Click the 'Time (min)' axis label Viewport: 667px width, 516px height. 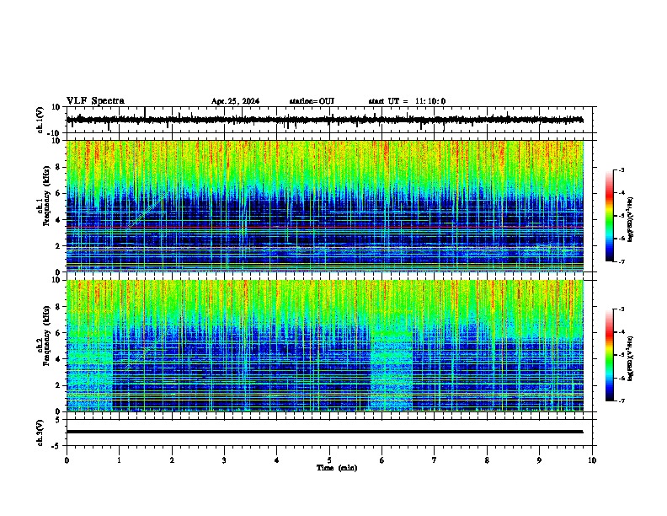pyautogui.click(x=337, y=468)
